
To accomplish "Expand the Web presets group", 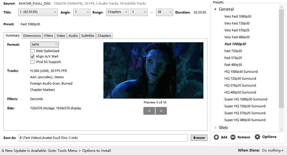I will tap(215, 127).
